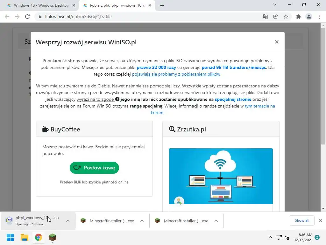Click the network tray icon

tap(279, 237)
